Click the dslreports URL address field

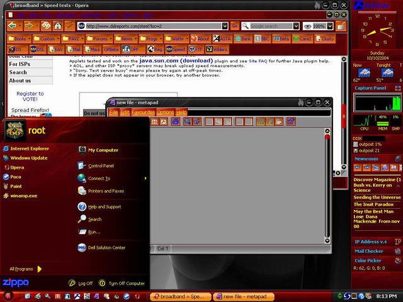154,26
